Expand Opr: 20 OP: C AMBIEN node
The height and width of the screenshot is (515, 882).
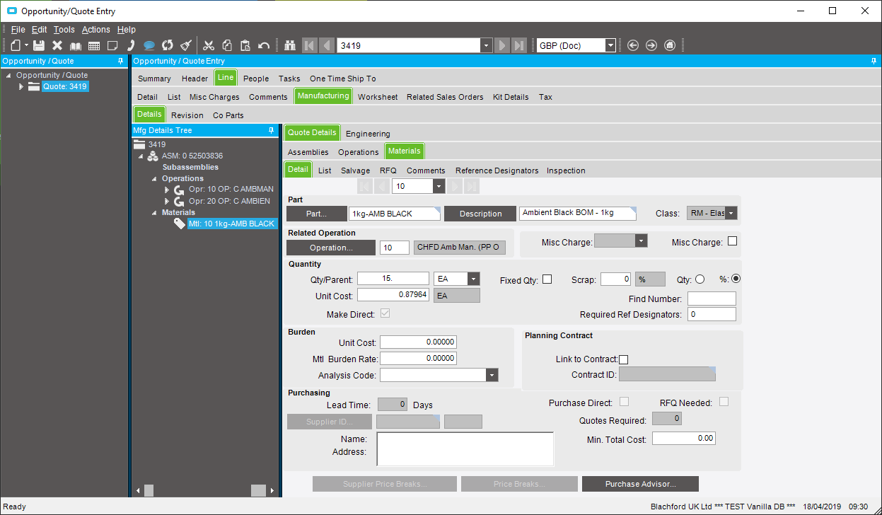[x=167, y=201]
